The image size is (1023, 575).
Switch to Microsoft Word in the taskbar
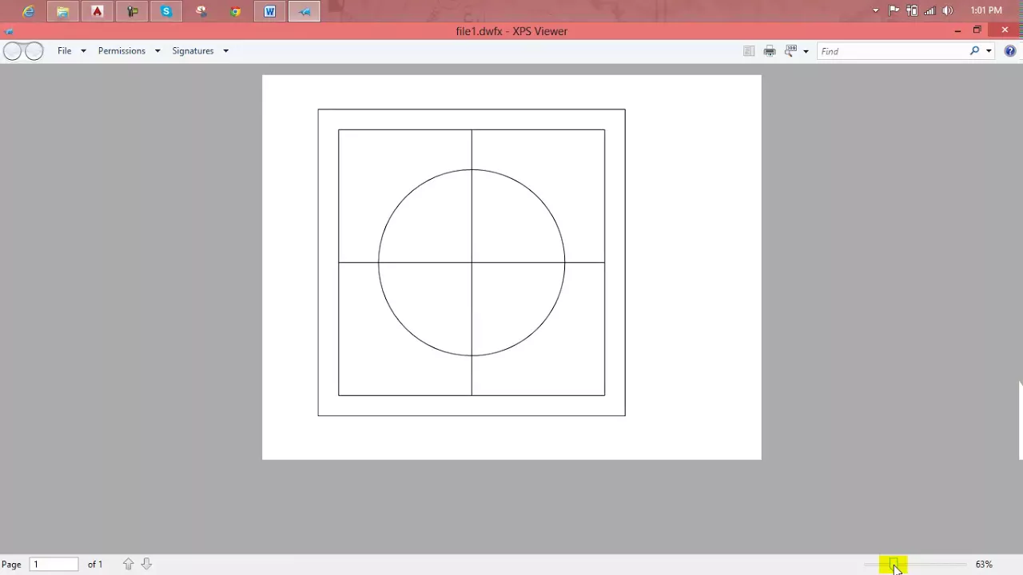click(270, 11)
